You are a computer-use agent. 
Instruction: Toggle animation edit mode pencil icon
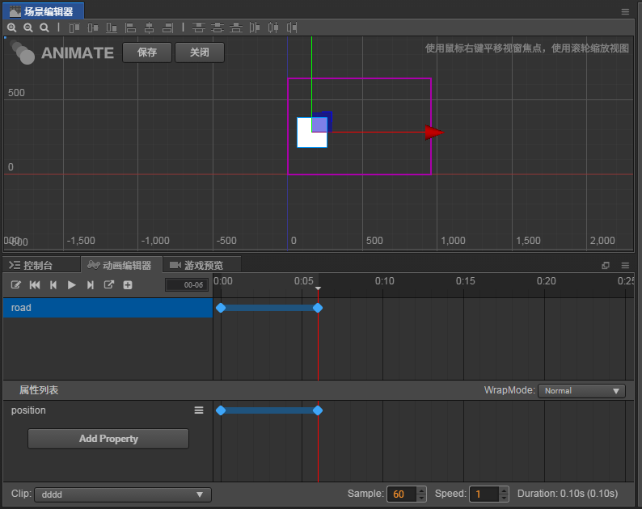(15, 284)
